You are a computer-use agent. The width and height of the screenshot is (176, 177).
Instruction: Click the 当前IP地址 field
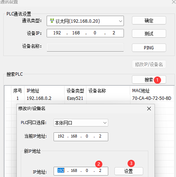click(x=81, y=137)
